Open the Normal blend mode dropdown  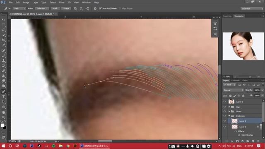[x=233, y=90]
